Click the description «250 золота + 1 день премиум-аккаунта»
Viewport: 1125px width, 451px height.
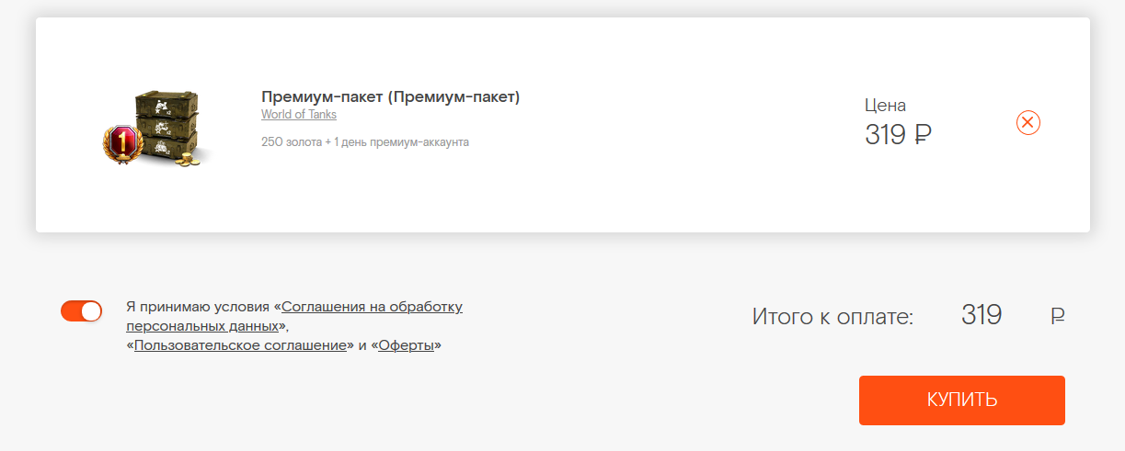click(365, 142)
